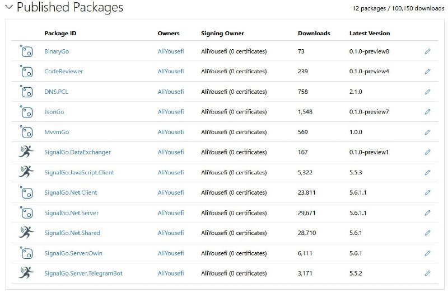Screen dimensions: 448x293
Task: Click the SignalGo.DataExchanger running-man package icon
Action: pyautogui.click(x=26, y=152)
